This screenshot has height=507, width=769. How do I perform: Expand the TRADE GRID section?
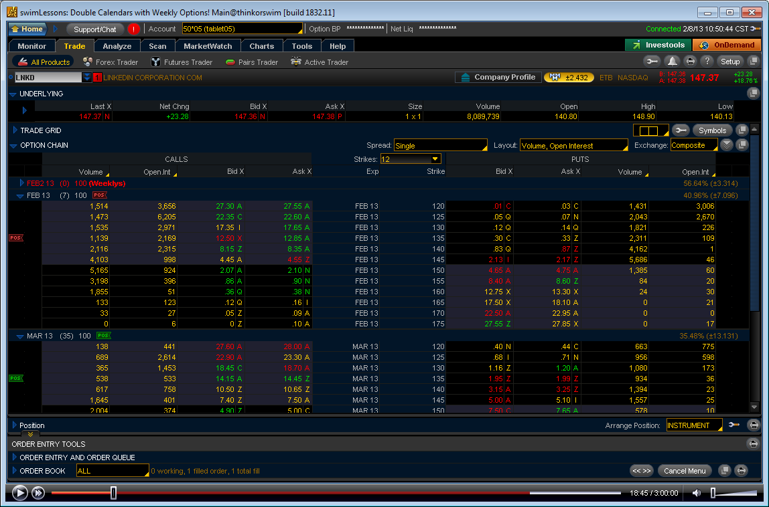click(15, 130)
